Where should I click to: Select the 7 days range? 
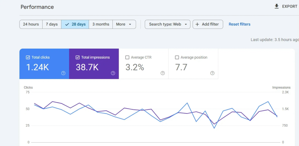(x=52, y=24)
